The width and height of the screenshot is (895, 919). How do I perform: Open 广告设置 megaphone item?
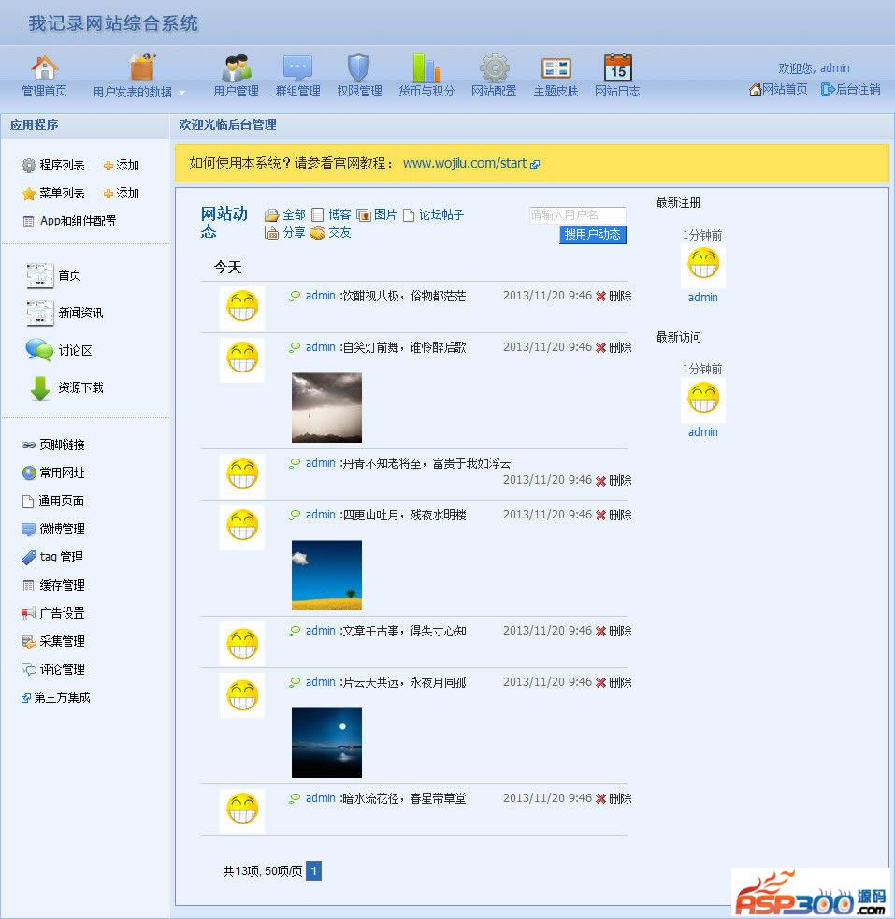pos(53,613)
